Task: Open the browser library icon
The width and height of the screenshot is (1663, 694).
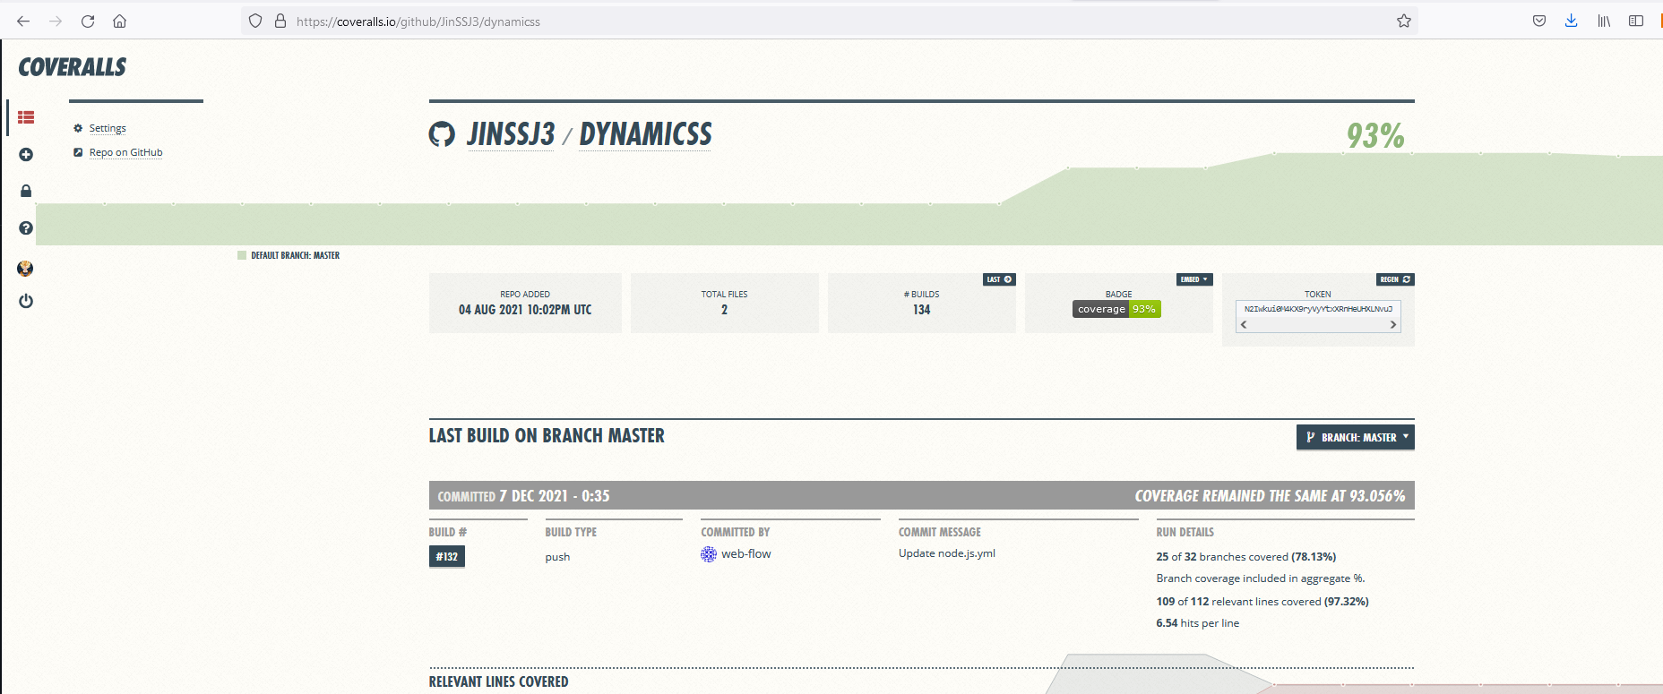Action: (1604, 21)
